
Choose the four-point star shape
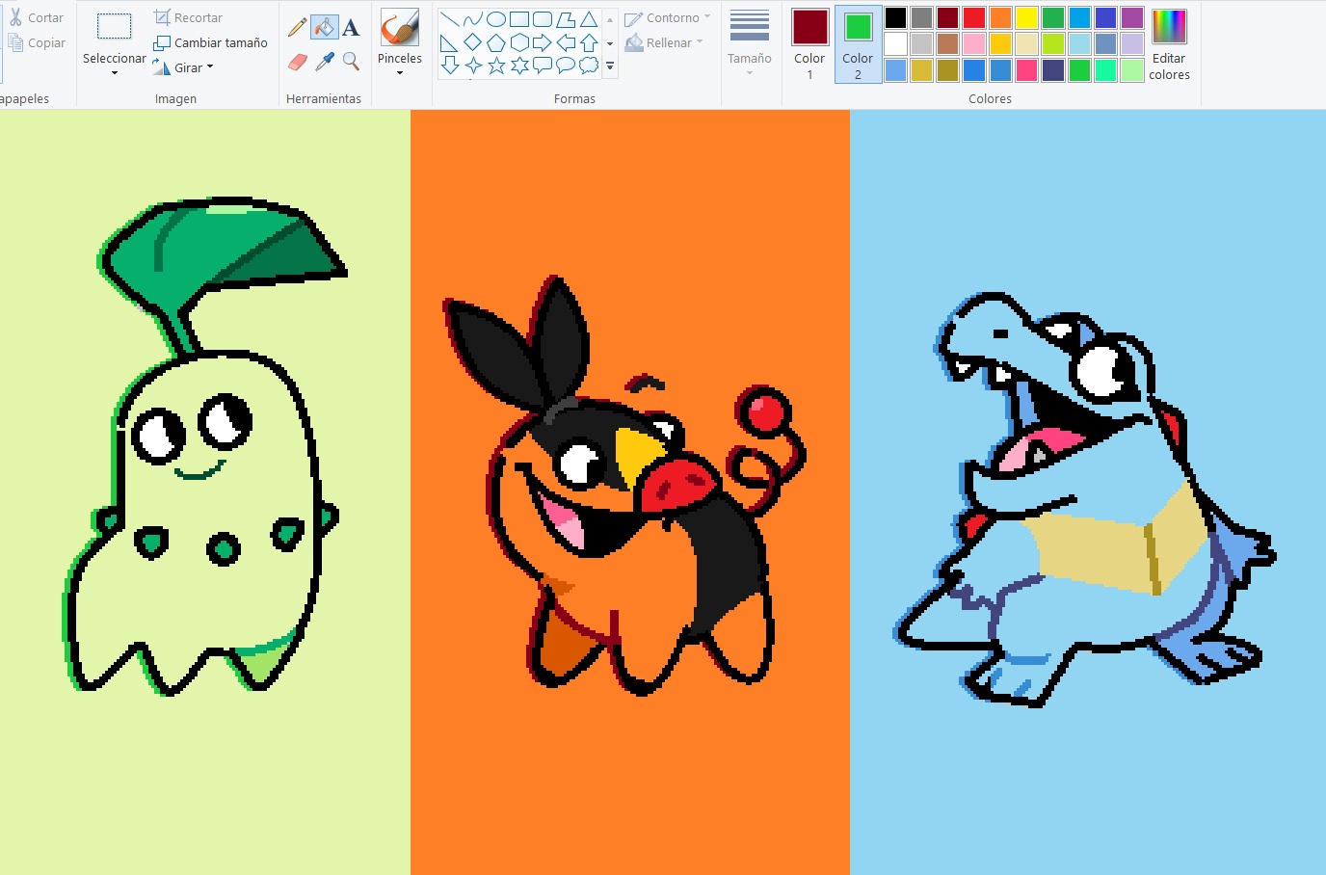(472, 66)
